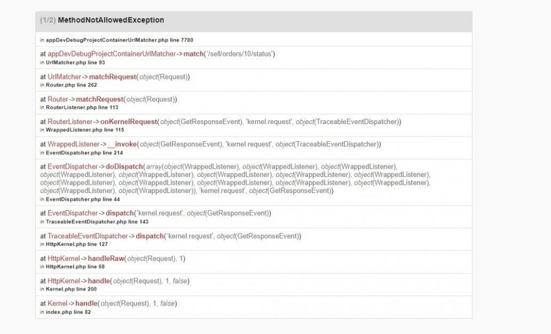Open TraceableEventDispatcher.php line 143 reference
Screen dimensions: 551x334
point(97,222)
